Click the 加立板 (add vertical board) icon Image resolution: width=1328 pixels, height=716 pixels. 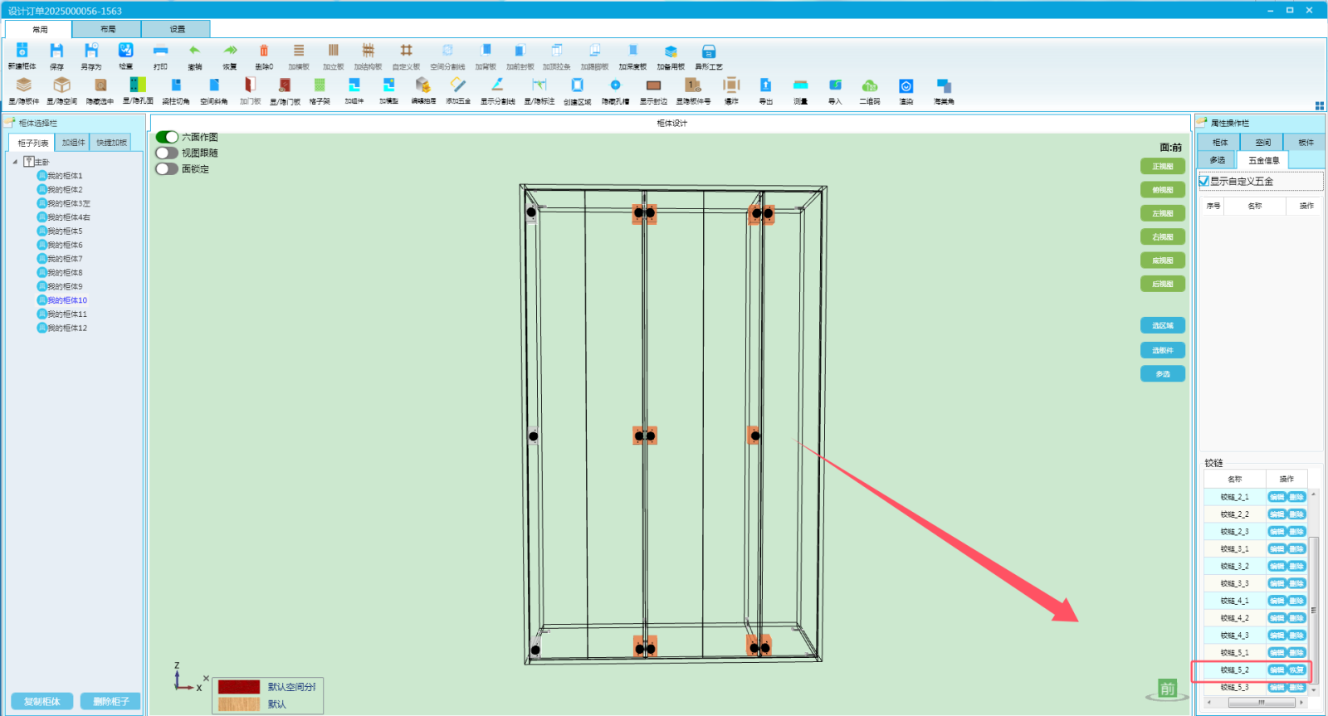(334, 51)
